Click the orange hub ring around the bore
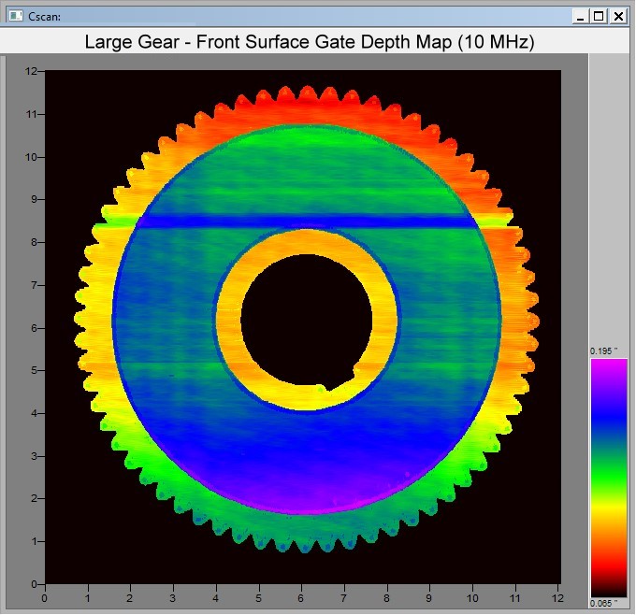The height and width of the screenshot is (615, 636). pyautogui.click(x=229, y=318)
